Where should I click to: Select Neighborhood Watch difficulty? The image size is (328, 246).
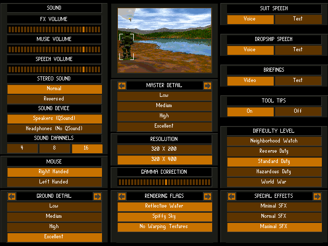click(x=275, y=141)
